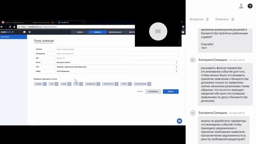Focus the Название input field
The width and height of the screenshot is (256, 144).
(x=116, y=49)
